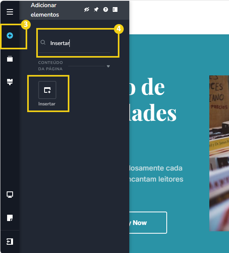
Task: Select the hero paragraph mentioning leitores
Action: pyautogui.click(x=156, y=174)
